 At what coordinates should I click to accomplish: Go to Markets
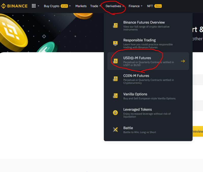click(81, 6)
